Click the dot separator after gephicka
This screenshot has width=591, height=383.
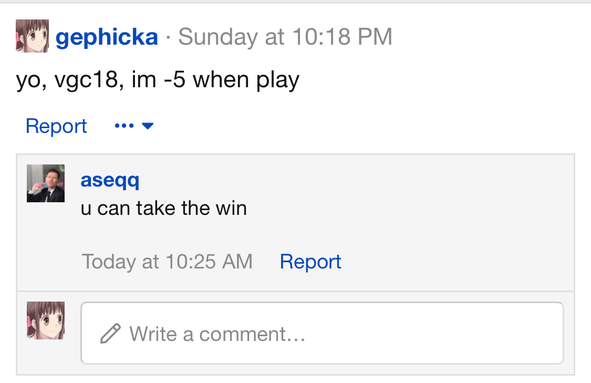point(168,37)
